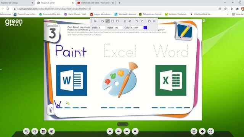Open the Cursos Conecta Em... bookmark

click(25, 14)
